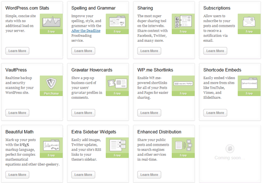The height and width of the screenshot is (183, 262).
Task: Click the Purchase label under VaultPress
Action: 51,93
